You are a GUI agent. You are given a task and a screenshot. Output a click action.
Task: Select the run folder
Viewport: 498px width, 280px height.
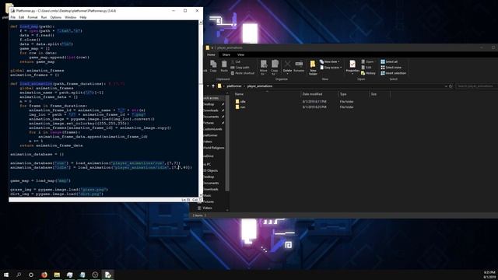click(x=240, y=107)
